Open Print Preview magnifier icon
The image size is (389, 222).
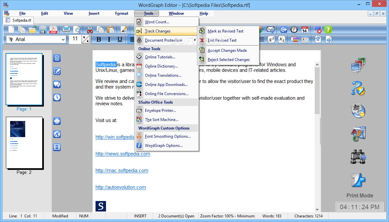pos(77,30)
